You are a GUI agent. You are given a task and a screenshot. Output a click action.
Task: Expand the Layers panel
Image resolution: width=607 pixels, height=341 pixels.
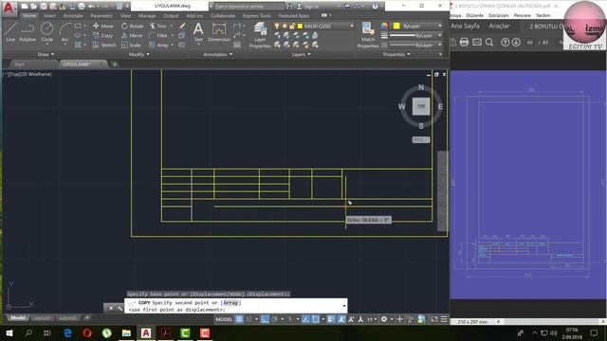point(301,55)
